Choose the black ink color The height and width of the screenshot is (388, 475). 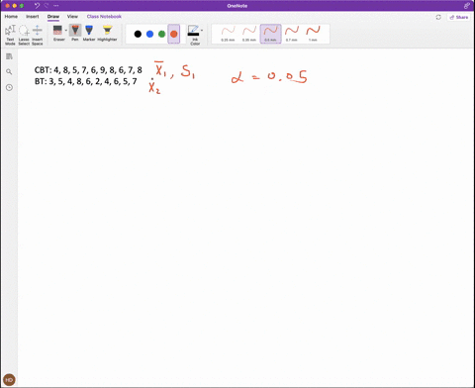[138, 34]
